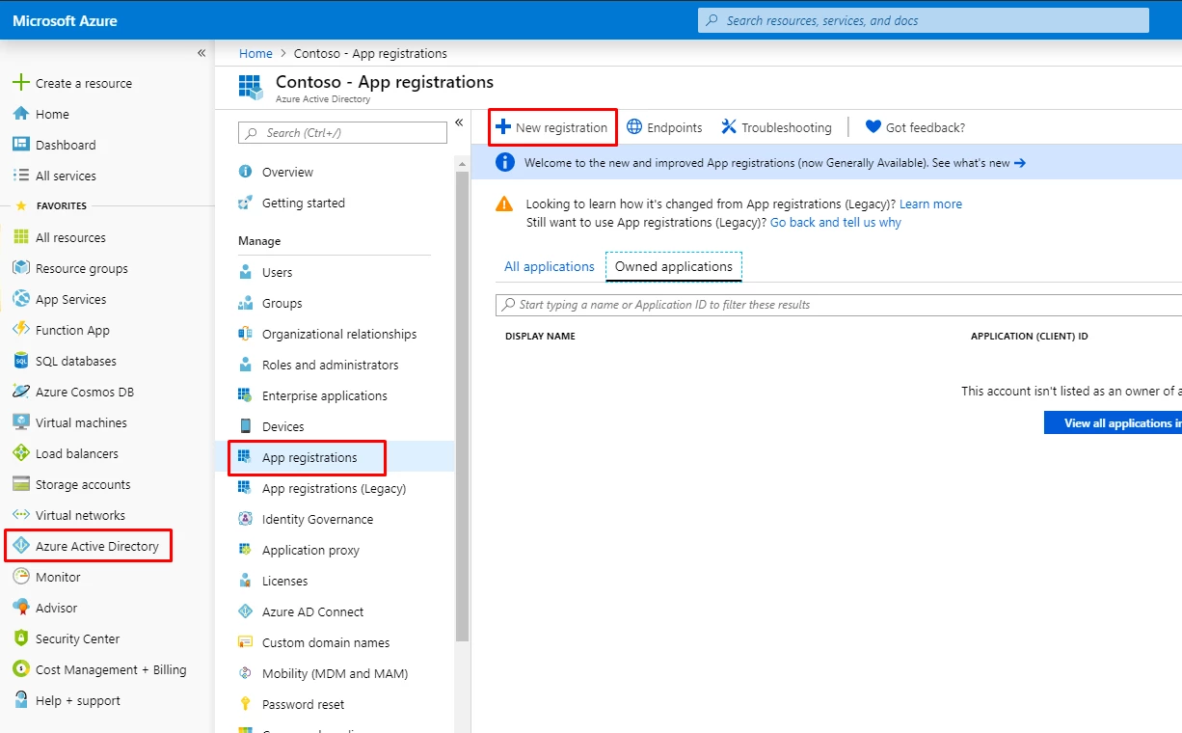Click the Learn more link
Viewport: 1182px width, 733px height.
pyautogui.click(x=930, y=204)
